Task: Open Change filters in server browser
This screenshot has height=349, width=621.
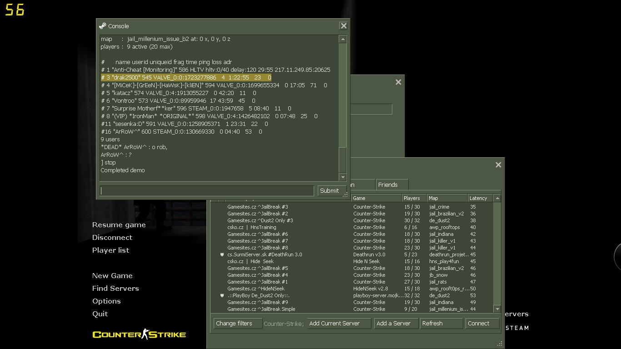Action: tap(238, 324)
